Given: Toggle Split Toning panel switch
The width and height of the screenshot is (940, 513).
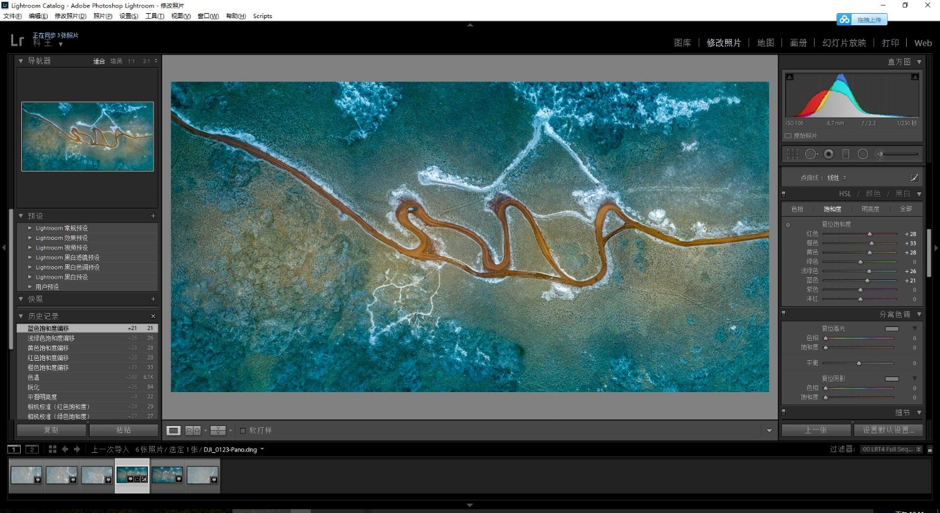Looking at the screenshot, I should pyautogui.click(x=783, y=314).
